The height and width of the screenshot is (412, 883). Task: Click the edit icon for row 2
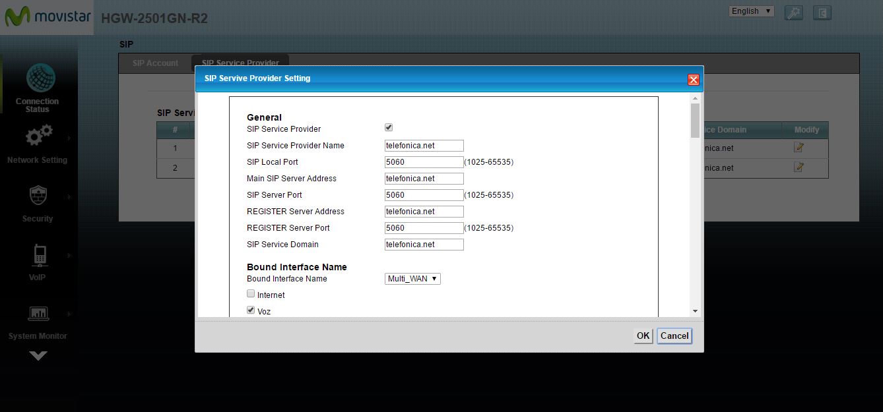point(799,167)
